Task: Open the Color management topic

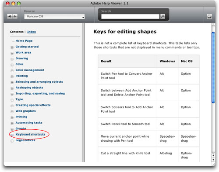Action: 30,70
